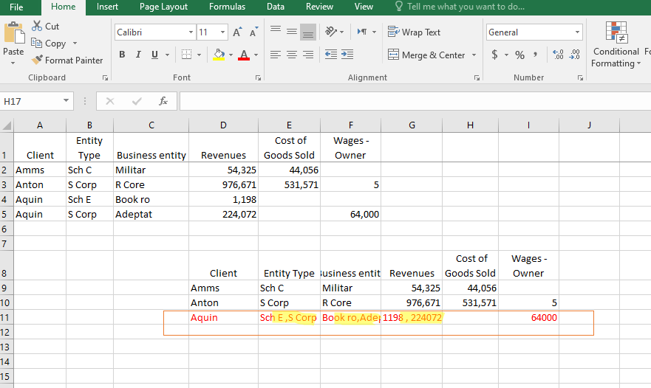Middle align cell contents
Viewport: 651px width, 388px height.
pos(292,32)
